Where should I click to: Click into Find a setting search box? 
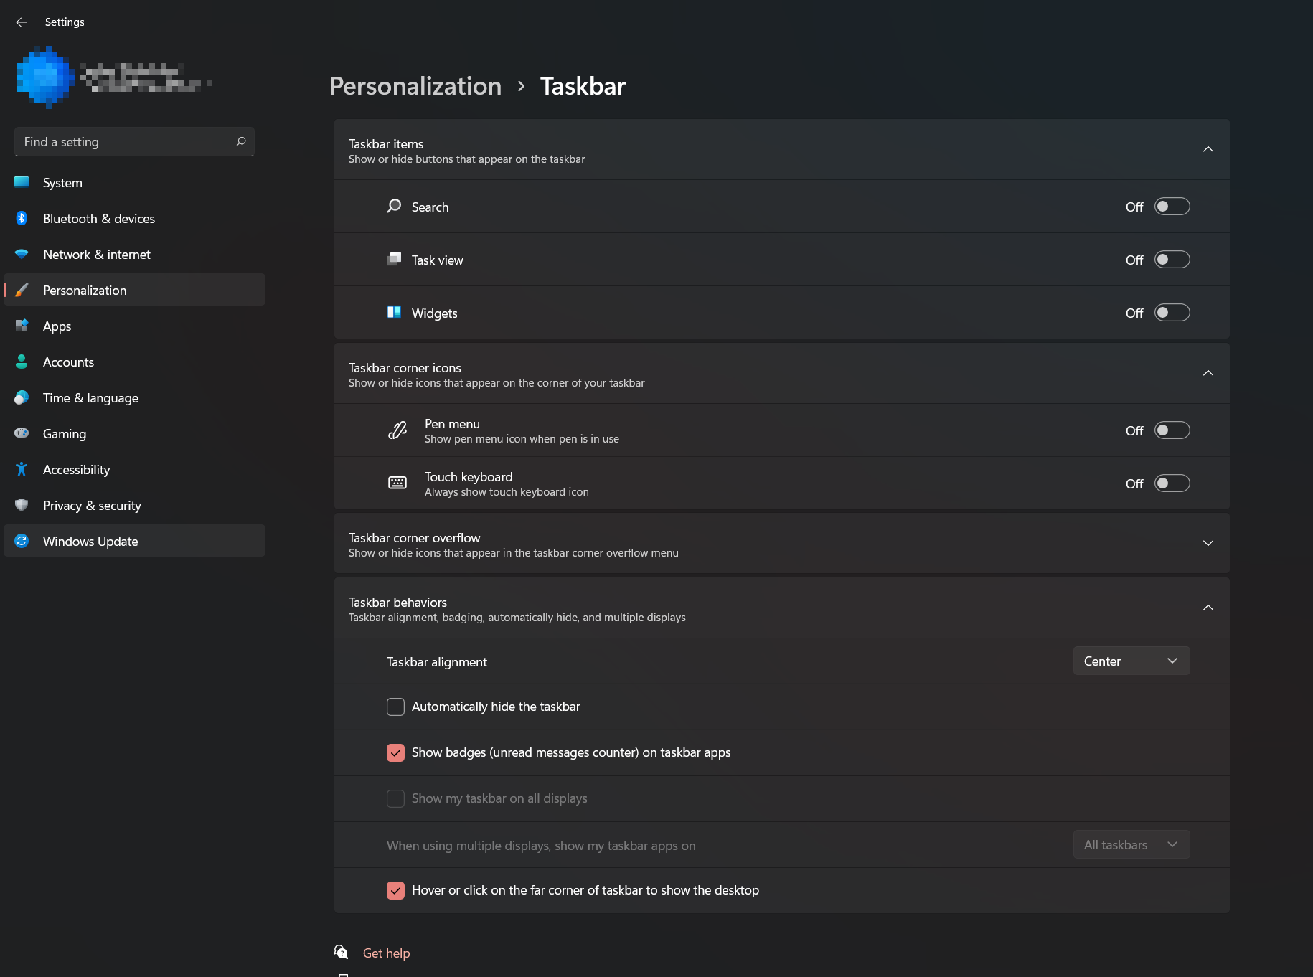tap(134, 142)
